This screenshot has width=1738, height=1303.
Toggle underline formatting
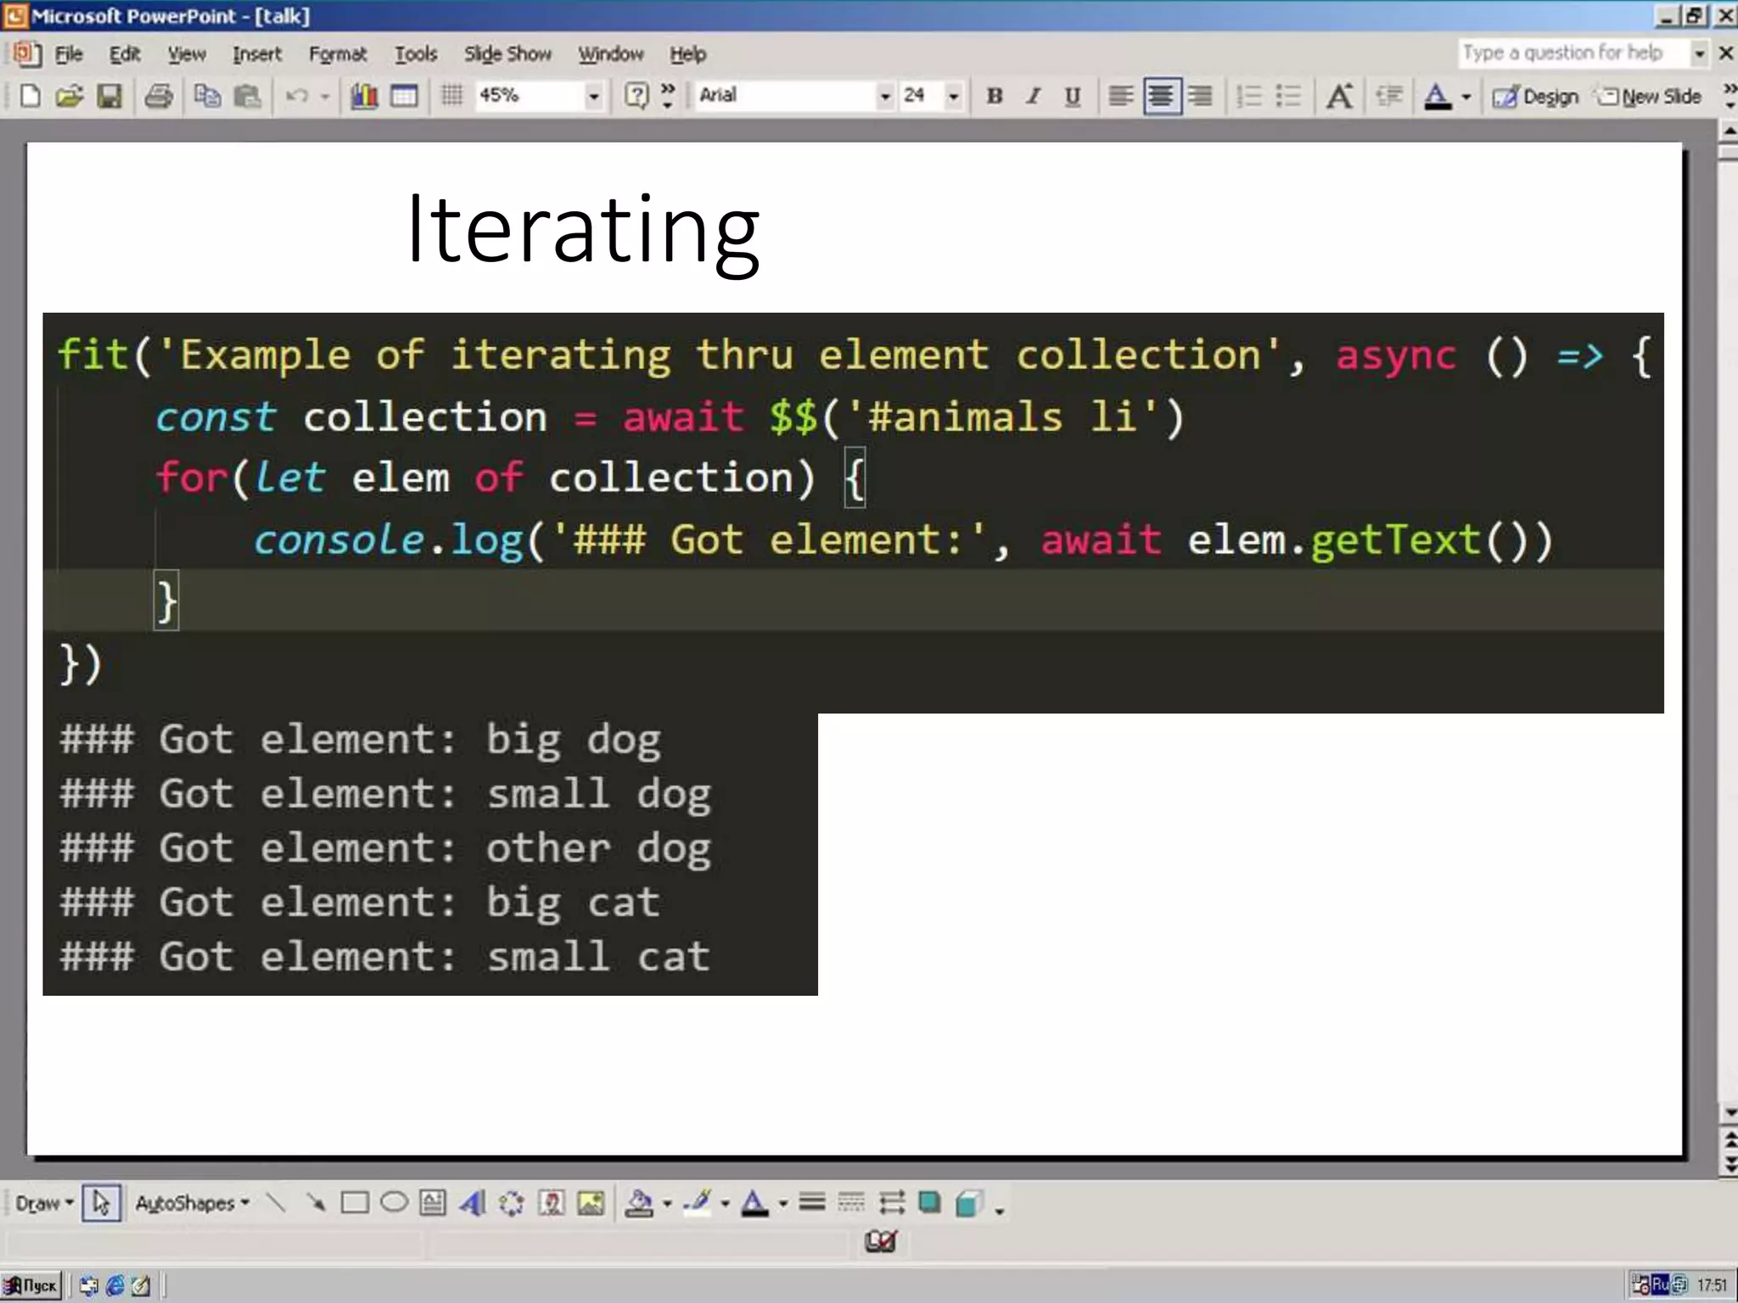coord(1073,96)
